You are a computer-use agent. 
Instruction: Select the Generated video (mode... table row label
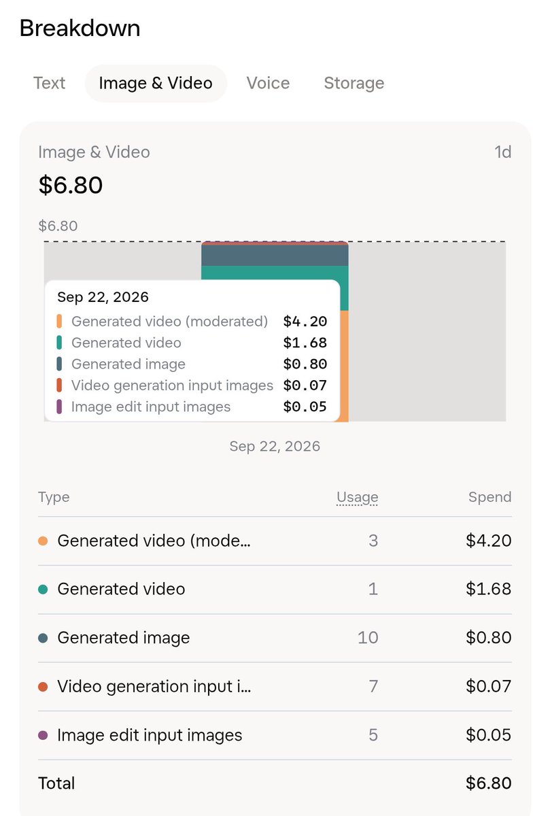coord(154,541)
